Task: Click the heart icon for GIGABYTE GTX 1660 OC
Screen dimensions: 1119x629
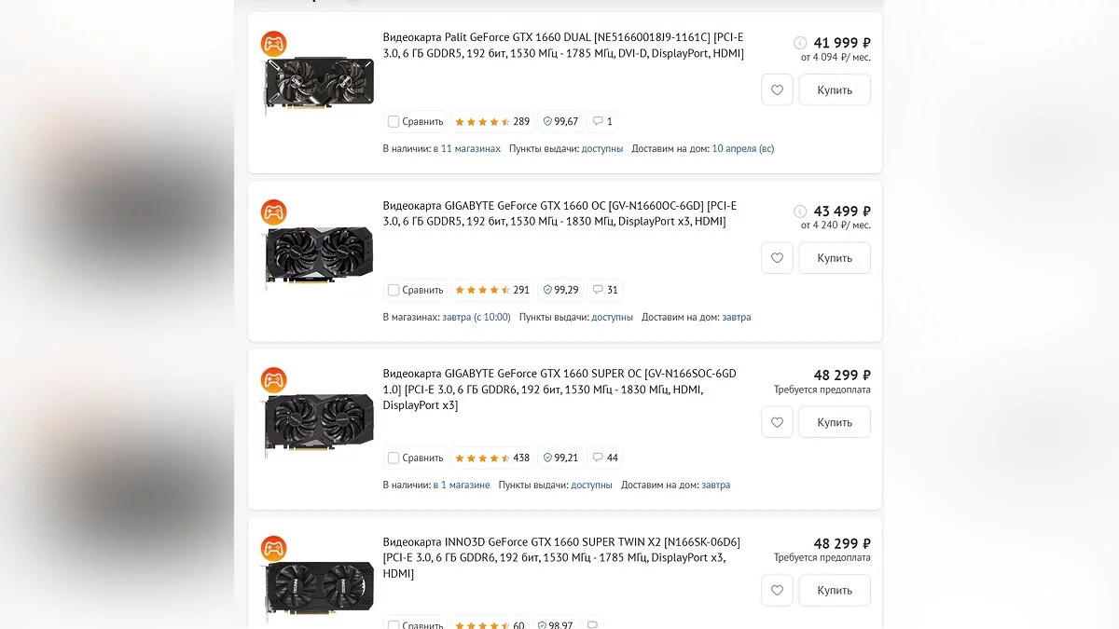Action: tap(777, 258)
